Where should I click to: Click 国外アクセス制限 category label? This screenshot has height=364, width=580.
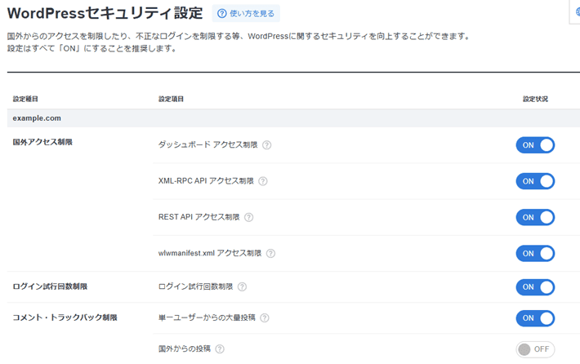[x=42, y=142]
